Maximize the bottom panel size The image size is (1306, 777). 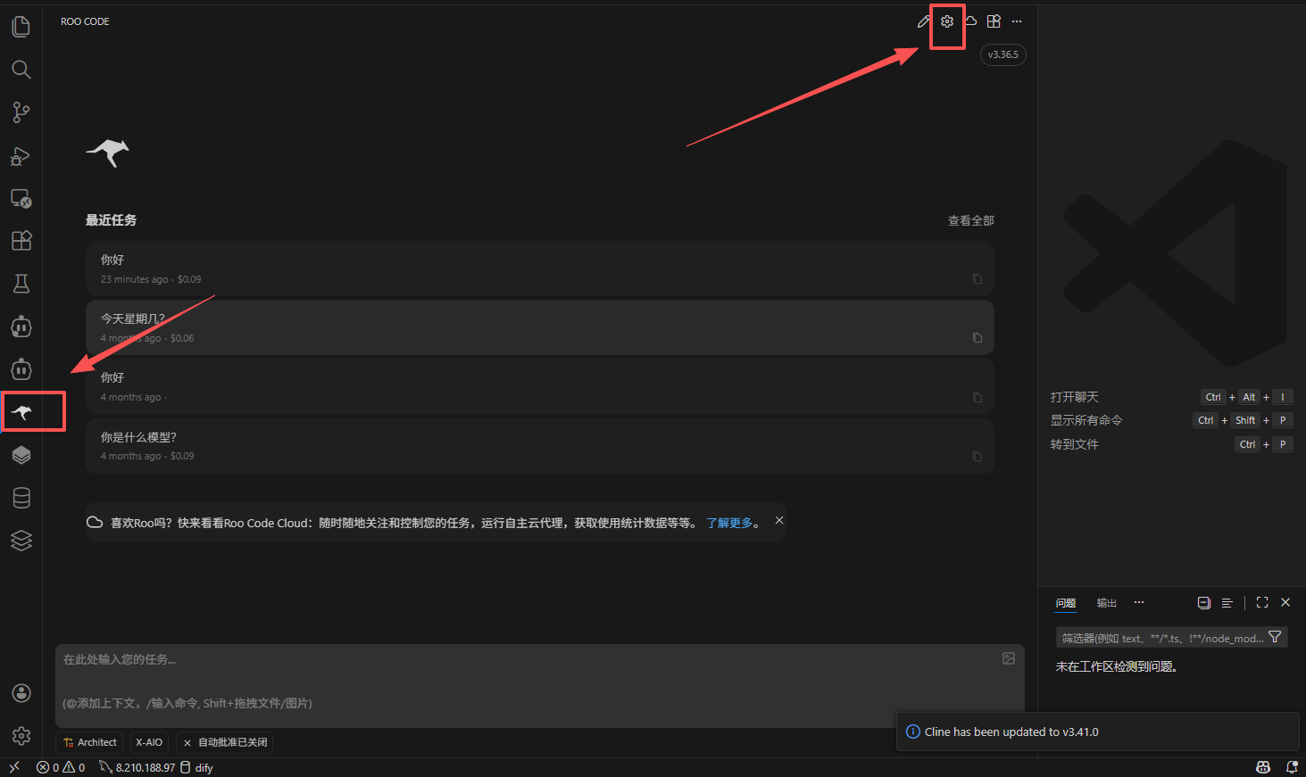tap(1261, 602)
